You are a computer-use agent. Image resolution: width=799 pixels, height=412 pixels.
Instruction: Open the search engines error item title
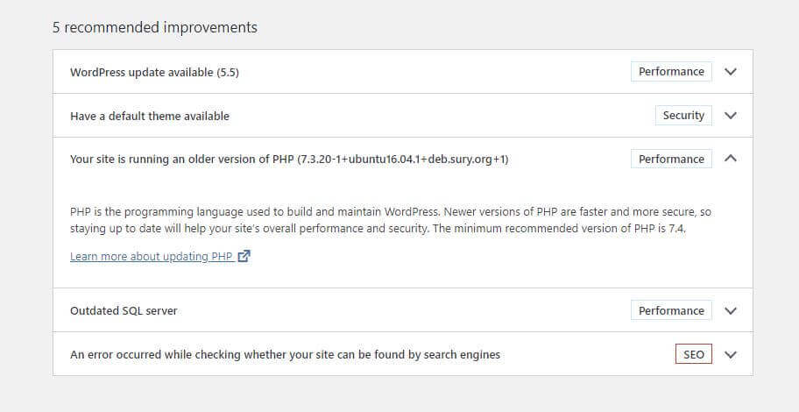pos(285,355)
